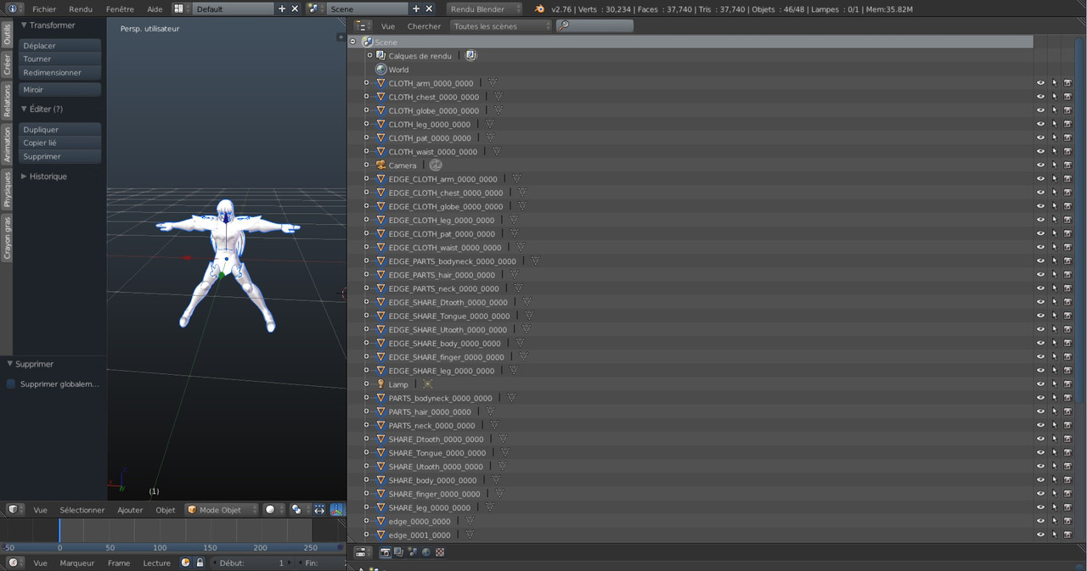Open the outliner editor type icon
The height and width of the screenshot is (571, 1087).
[363, 26]
